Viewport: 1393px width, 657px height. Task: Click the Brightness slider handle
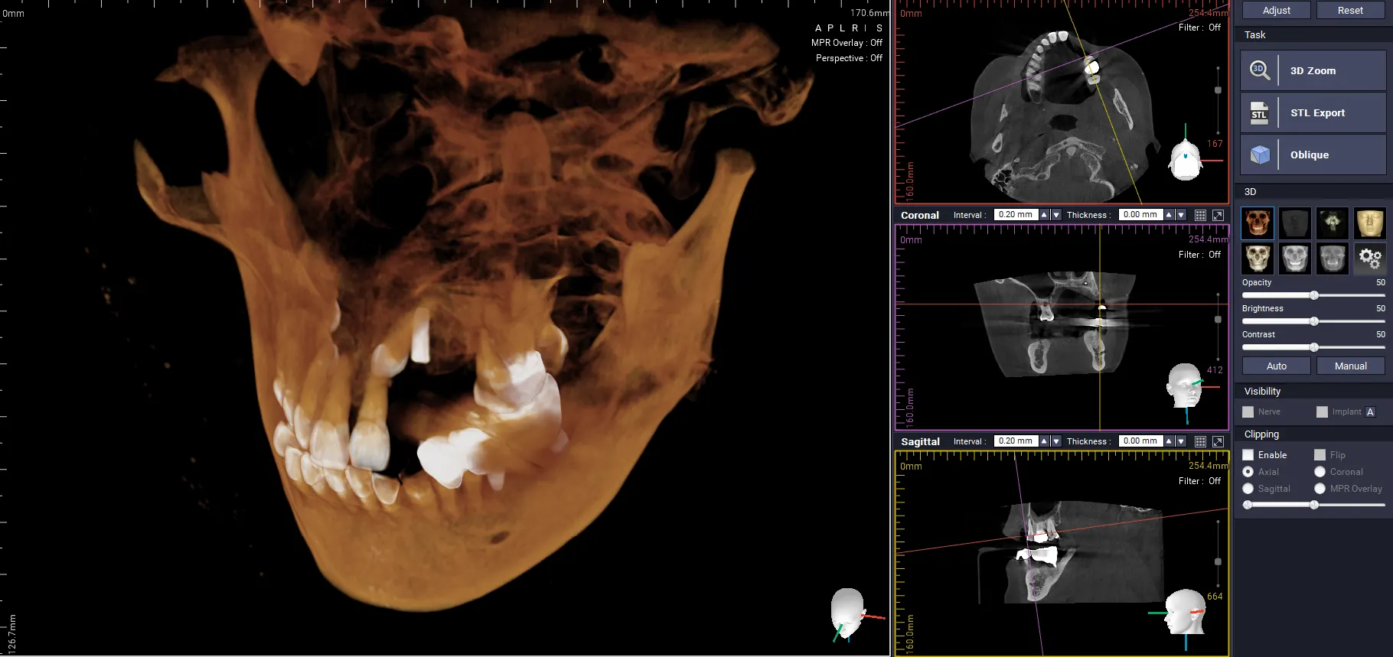[1314, 321]
